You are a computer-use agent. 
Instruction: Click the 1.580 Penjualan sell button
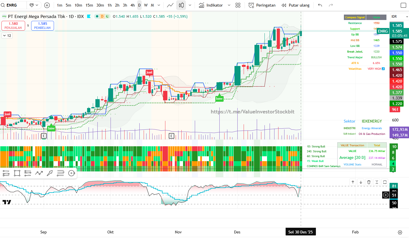tap(13, 26)
